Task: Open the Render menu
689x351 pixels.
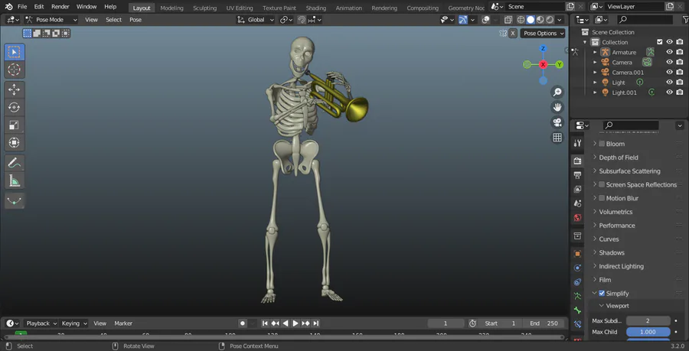Action: (x=60, y=7)
